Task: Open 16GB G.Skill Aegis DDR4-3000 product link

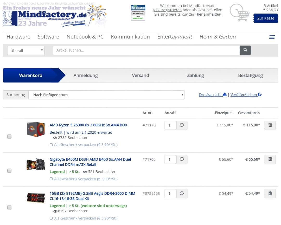Action: coord(92,196)
